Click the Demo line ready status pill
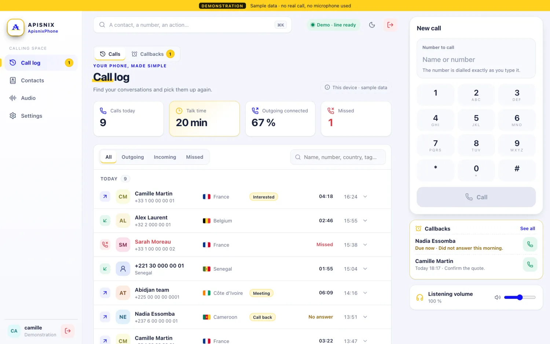 (333, 25)
